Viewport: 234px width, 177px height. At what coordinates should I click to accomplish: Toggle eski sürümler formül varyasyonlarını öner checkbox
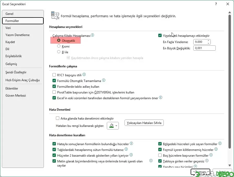point(54,98)
